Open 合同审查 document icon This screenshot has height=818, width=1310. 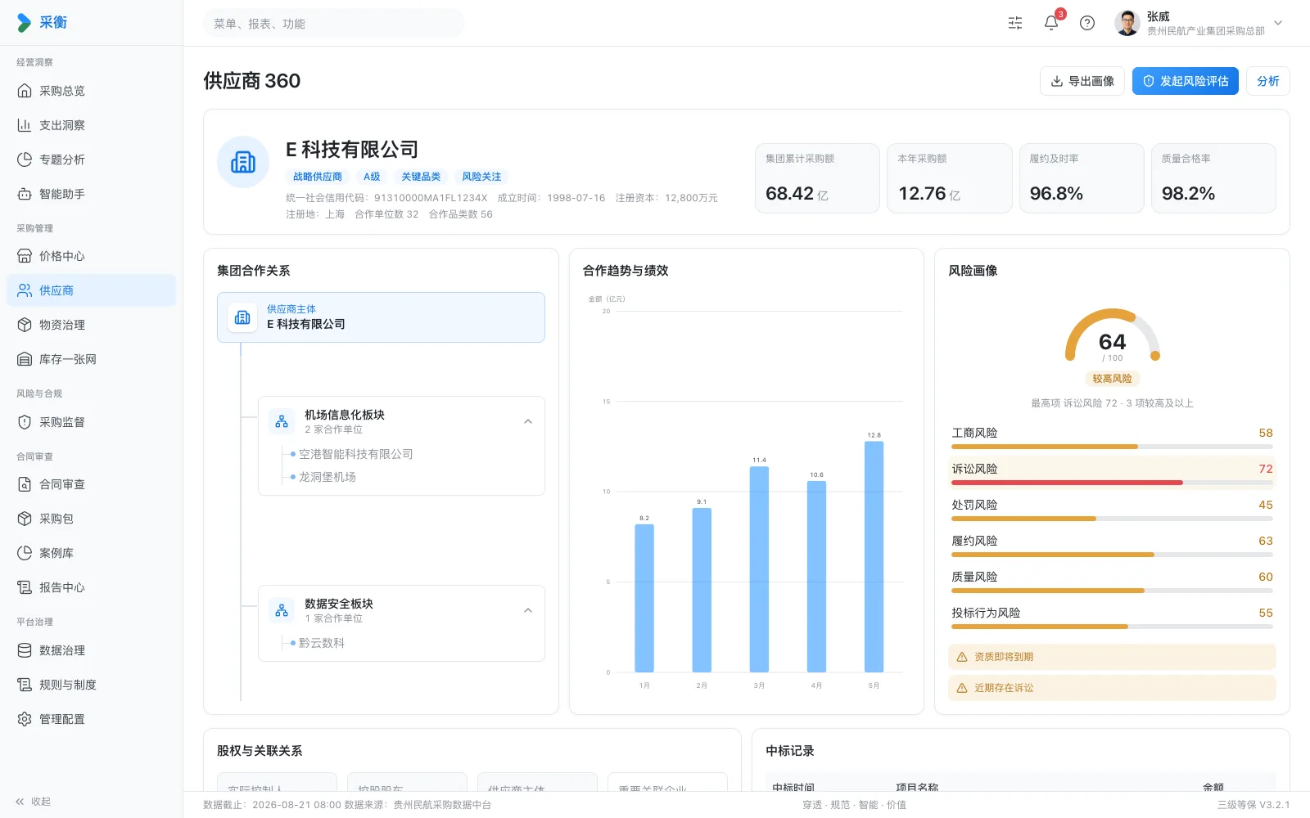pos(25,484)
